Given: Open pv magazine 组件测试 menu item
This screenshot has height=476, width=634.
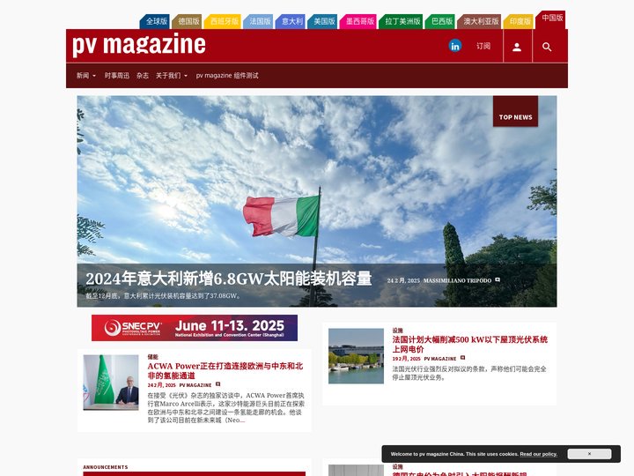Looking at the screenshot, I should coord(227,75).
